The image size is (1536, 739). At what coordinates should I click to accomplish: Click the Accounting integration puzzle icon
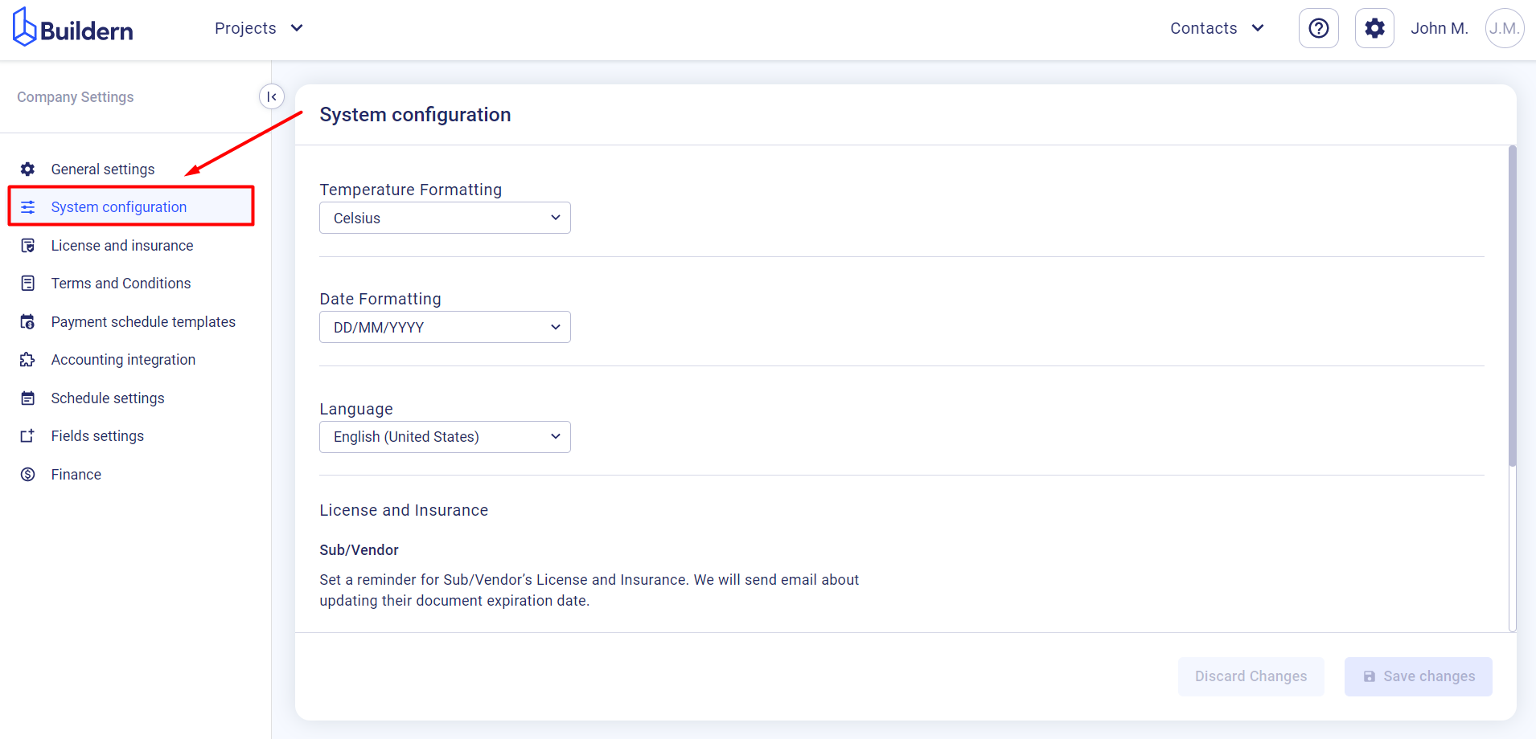28,360
